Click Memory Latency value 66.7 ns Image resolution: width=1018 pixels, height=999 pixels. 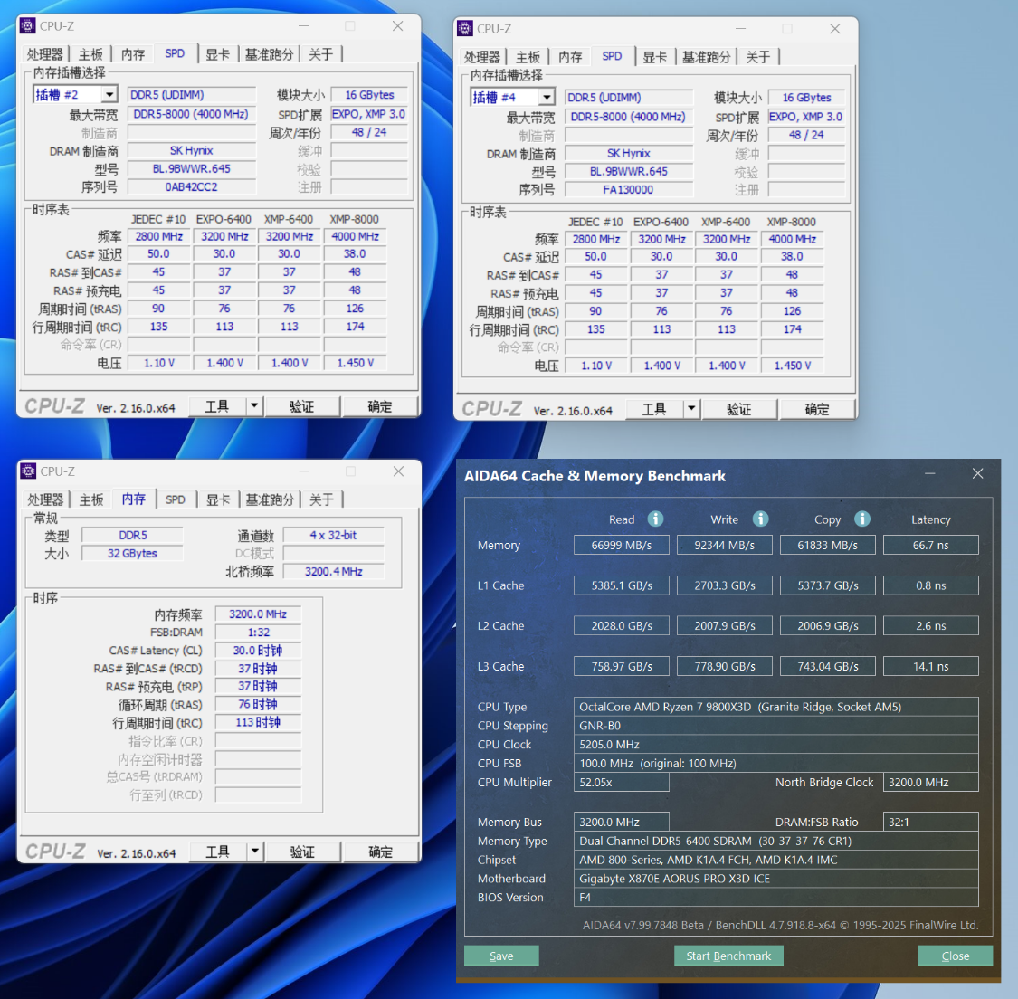(931, 545)
